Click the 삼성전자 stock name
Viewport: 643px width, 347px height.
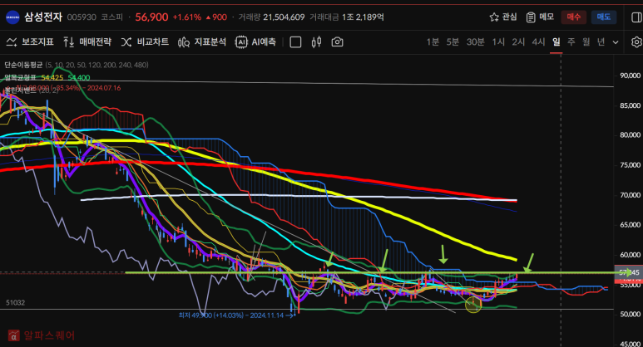[x=43, y=17]
